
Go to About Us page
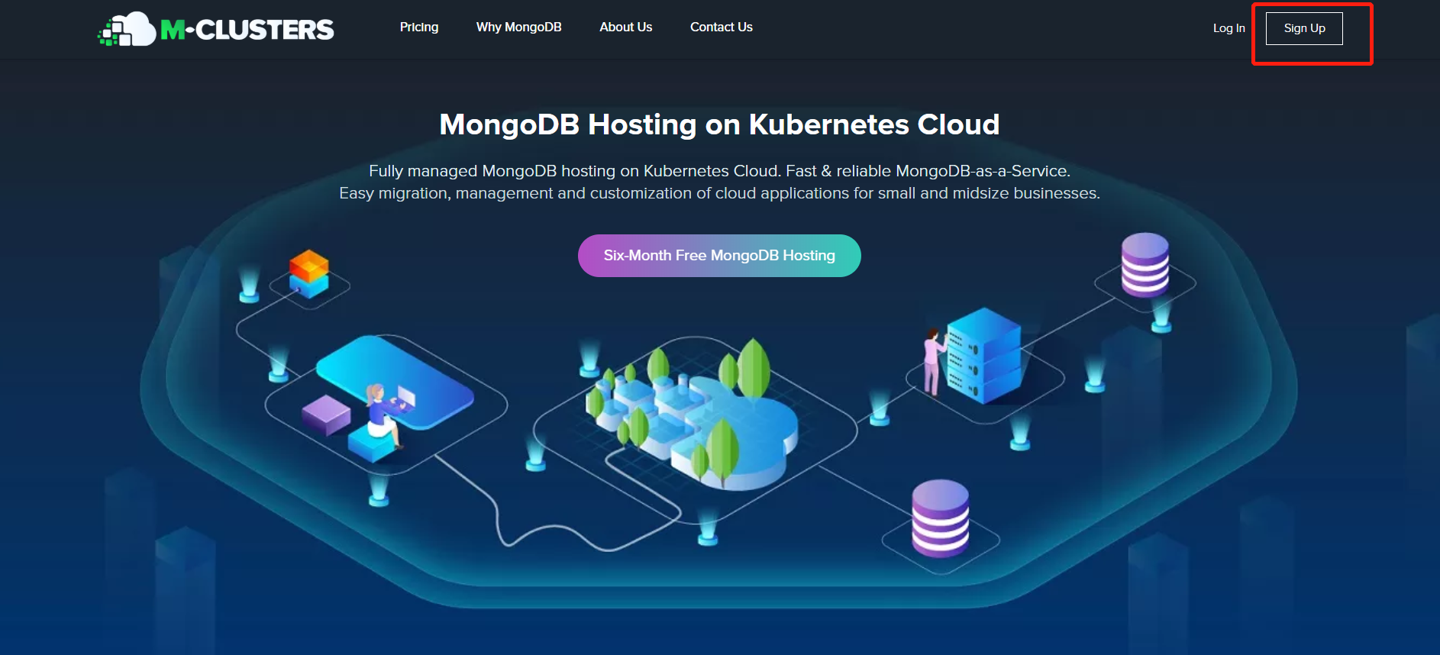626,27
